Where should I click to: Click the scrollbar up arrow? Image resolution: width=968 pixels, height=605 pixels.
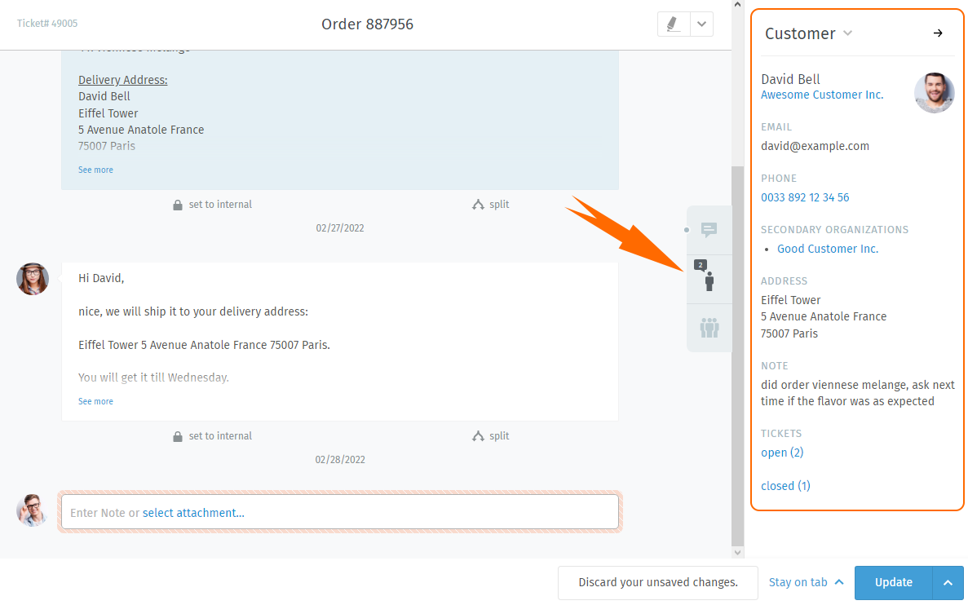coord(737,5)
